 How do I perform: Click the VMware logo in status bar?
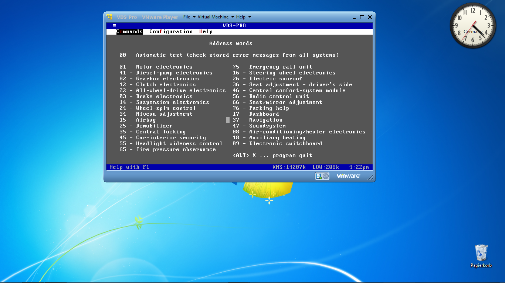348,176
